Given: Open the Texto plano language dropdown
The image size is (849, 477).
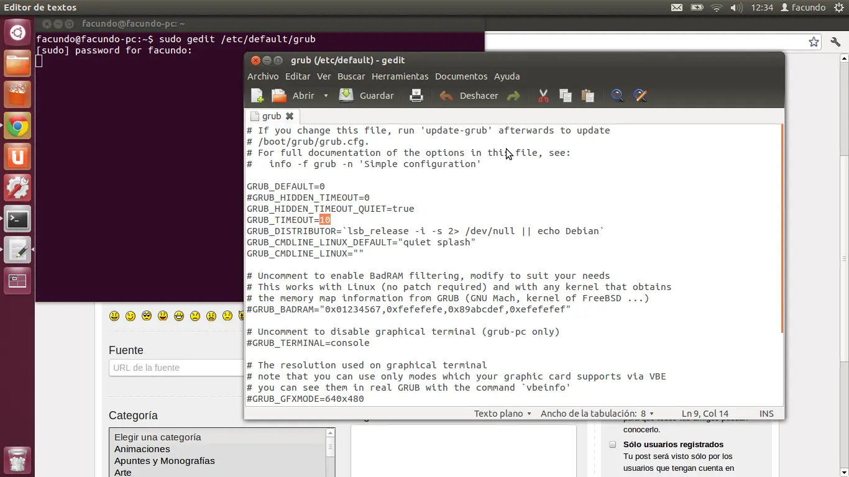Looking at the screenshot, I should tap(502, 414).
